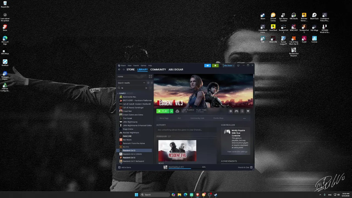The width and height of the screenshot is (352, 198).
Task: Open HITMAN World of Assassination shortcut
Action: click(324, 29)
